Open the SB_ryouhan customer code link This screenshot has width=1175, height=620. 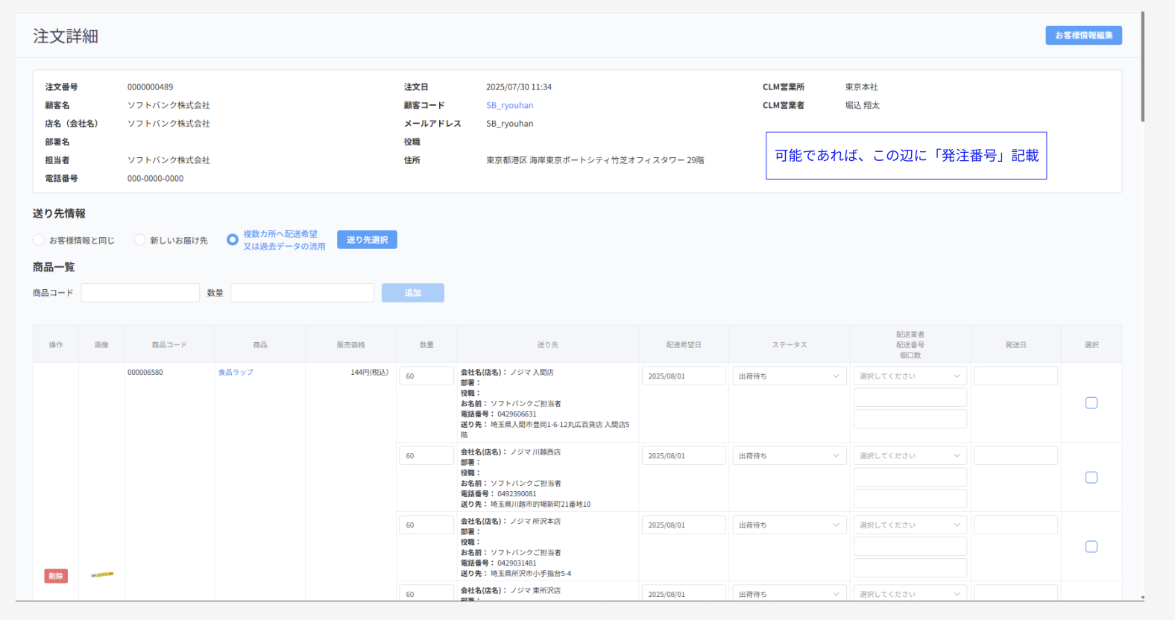[509, 106]
